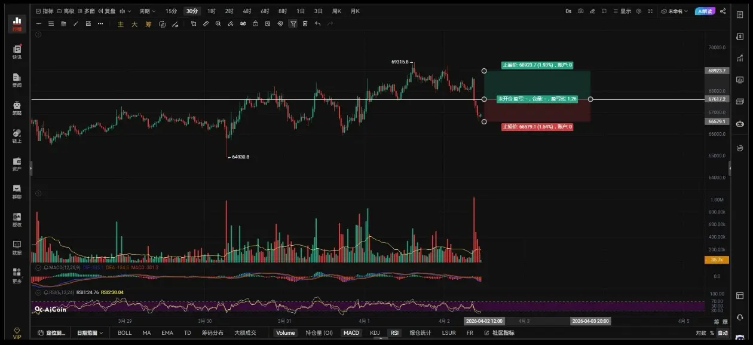The width and height of the screenshot is (753, 345).
Task: Toggle the 持仓量 (OI) indicator
Action: pos(319,332)
